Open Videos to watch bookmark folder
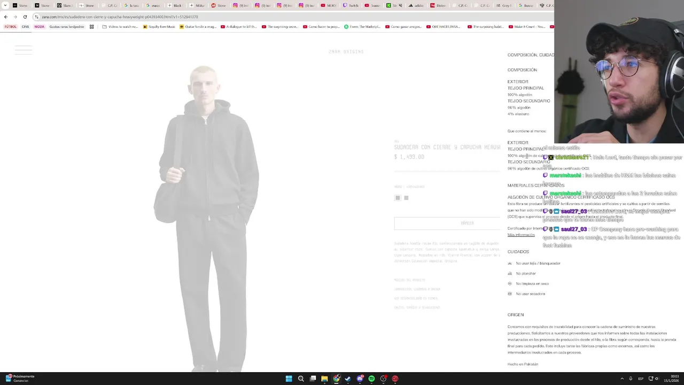The height and width of the screenshot is (385, 684). pos(120,27)
